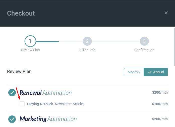
Task: Click the Staying-N-Touch Newsletter Articles label
Action: pyautogui.click(x=56, y=104)
